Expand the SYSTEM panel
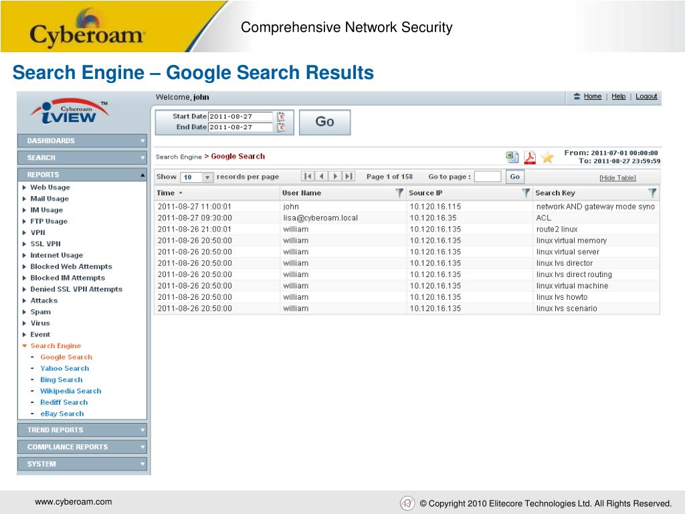This screenshot has height=514, width=685. (x=82, y=464)
